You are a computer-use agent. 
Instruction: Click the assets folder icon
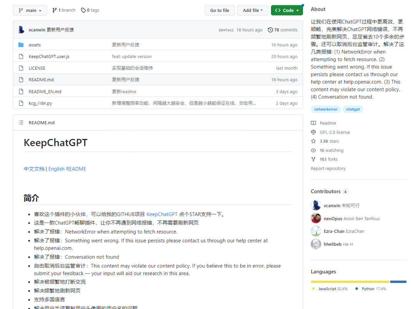pos(21,45)
